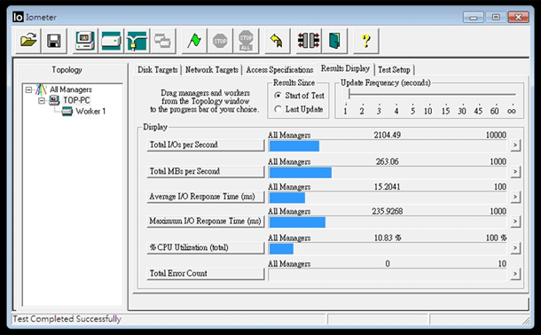Select All Managers tree label
This screenshot has height=335, width=541.
point(71,90)
